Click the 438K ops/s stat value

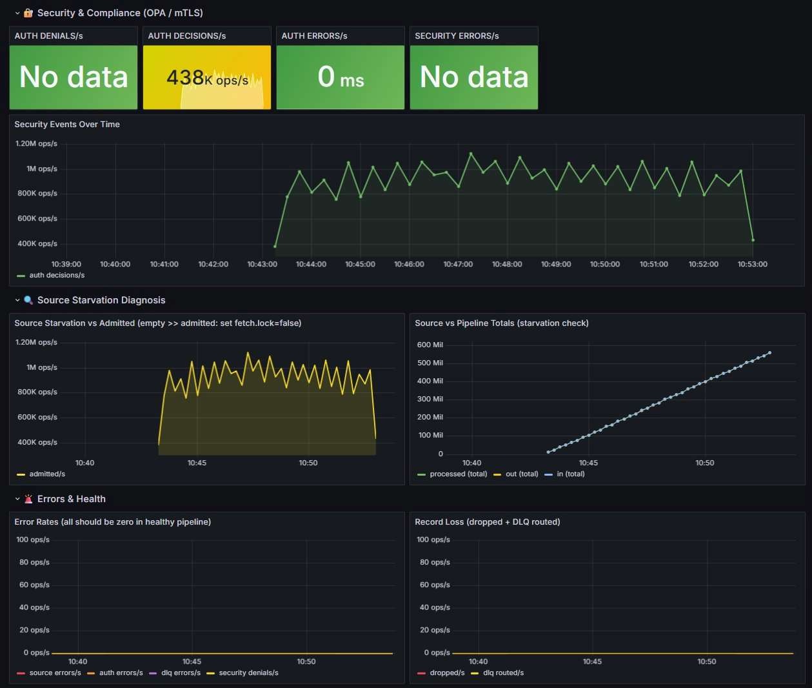(207, 78)
